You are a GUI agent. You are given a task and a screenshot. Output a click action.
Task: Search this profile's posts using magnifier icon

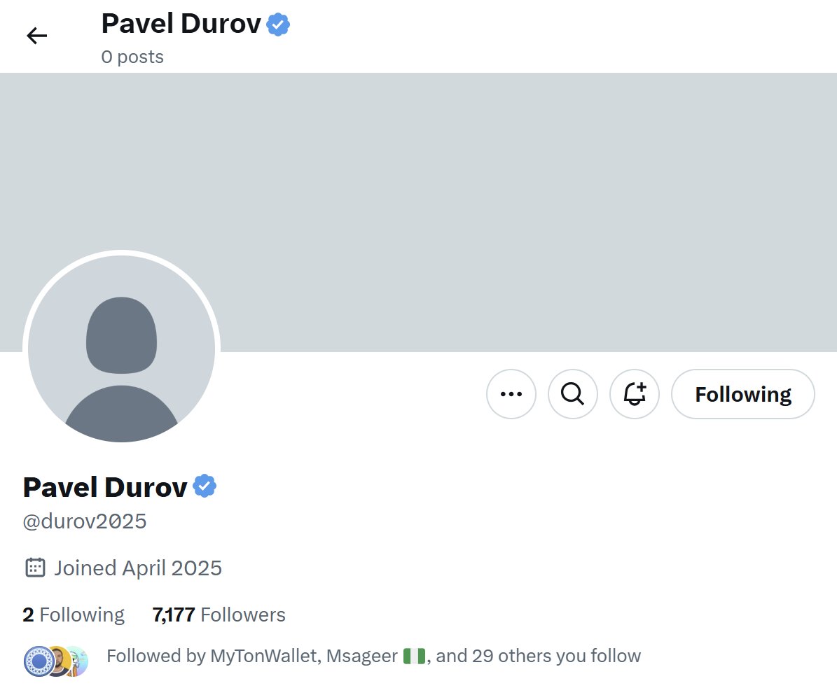click(x=572, y=394)
